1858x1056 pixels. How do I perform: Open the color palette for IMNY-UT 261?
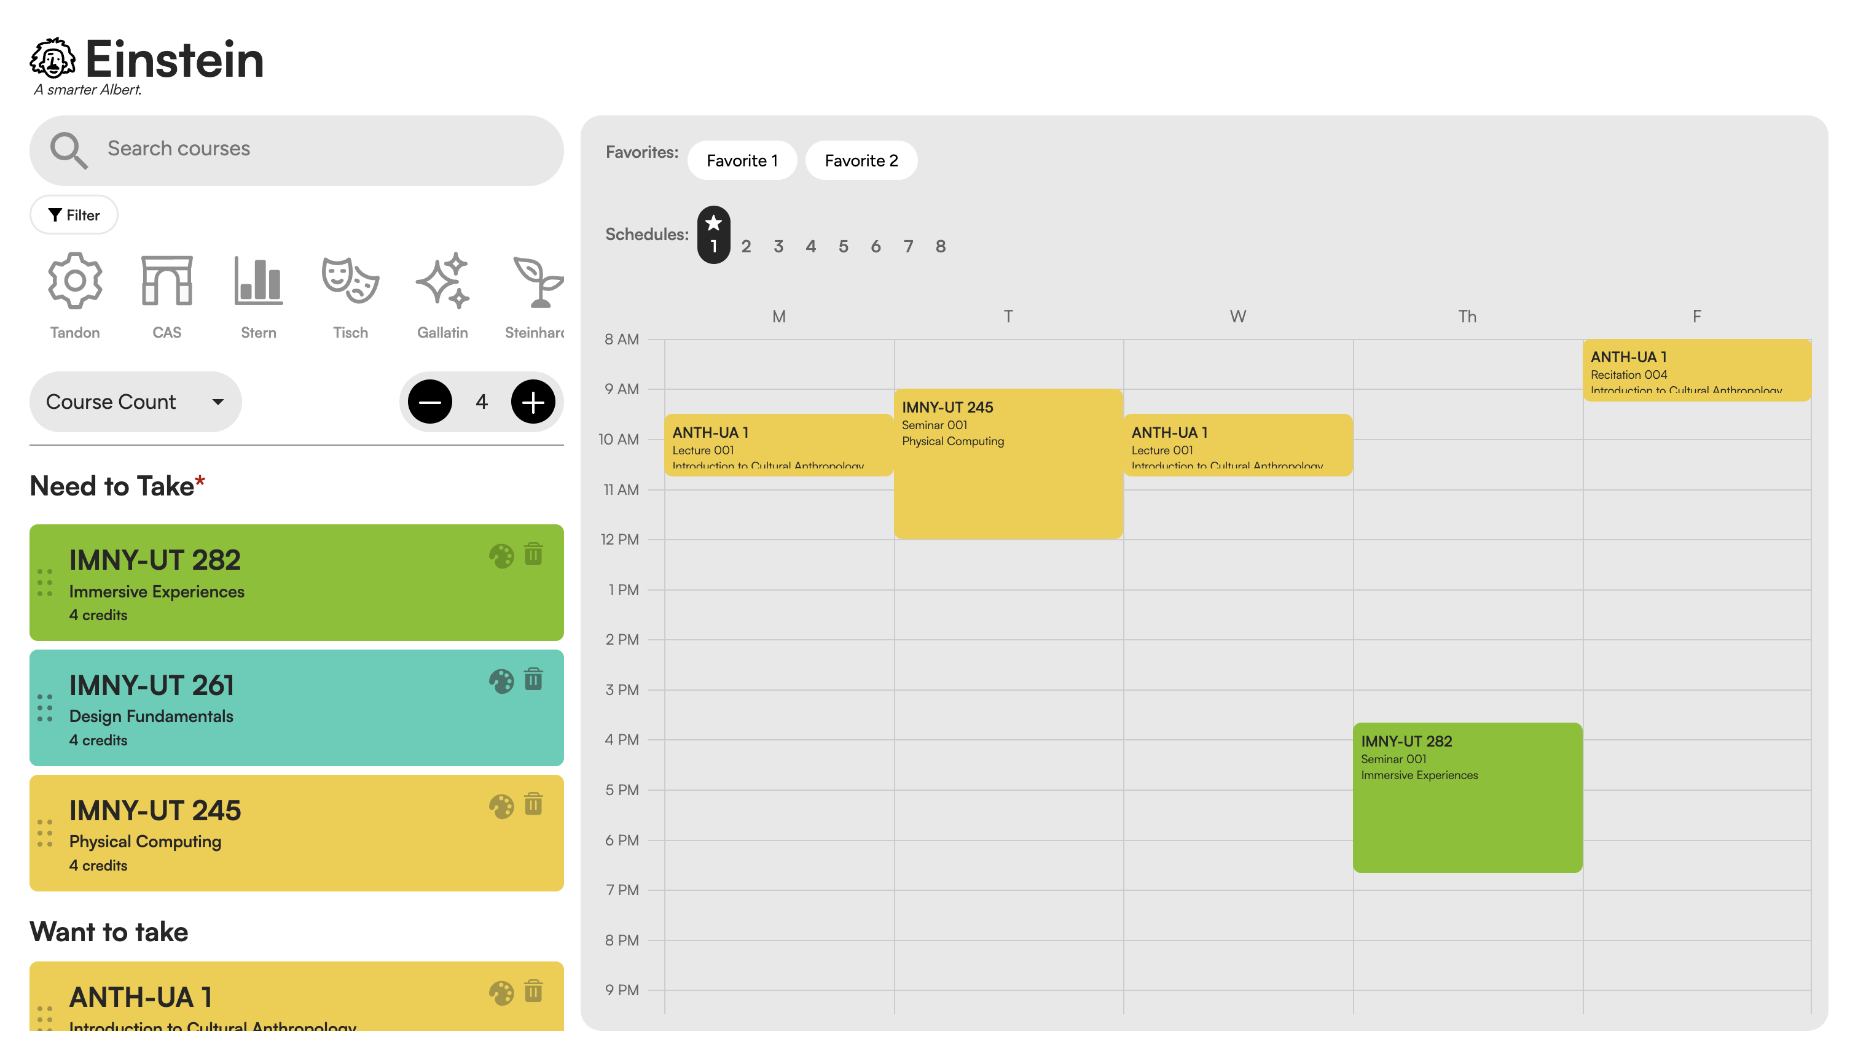click(501, 680)
